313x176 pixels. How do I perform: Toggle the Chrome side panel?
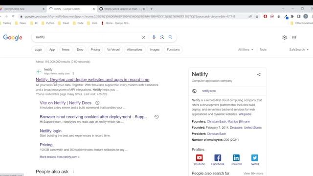tap(299, 17)
